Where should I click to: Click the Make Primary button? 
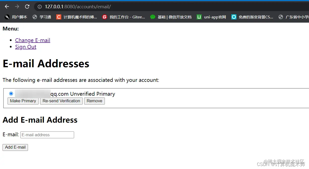coord(23,101)
